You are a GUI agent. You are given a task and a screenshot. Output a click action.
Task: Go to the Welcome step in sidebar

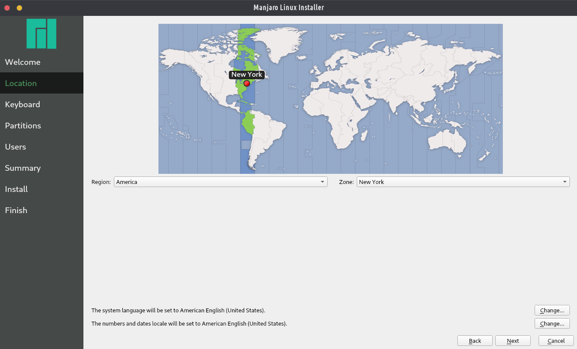click(23, 62)
